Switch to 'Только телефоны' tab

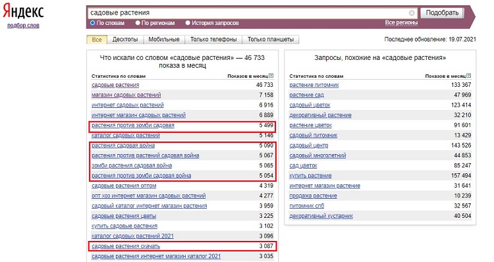(x=213, y=39)
